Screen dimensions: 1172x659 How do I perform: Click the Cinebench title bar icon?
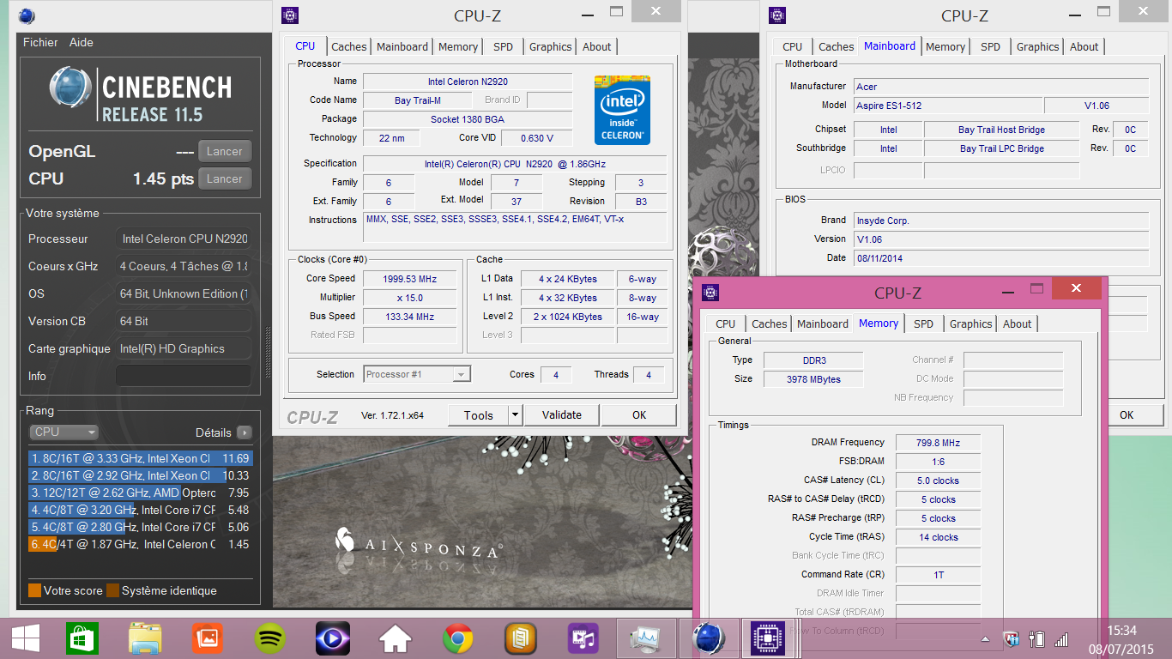(27, 15)
